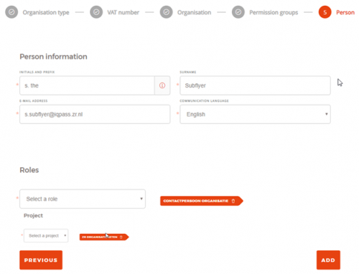Image resolution: width=359 pixels, height=274 pixels.
Task: Open the Select a project dropdown
Action: click(x=46, y=236)
